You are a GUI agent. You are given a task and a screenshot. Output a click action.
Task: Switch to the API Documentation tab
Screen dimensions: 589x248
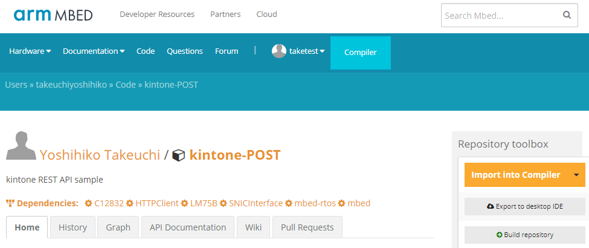[x=188, y=227]
